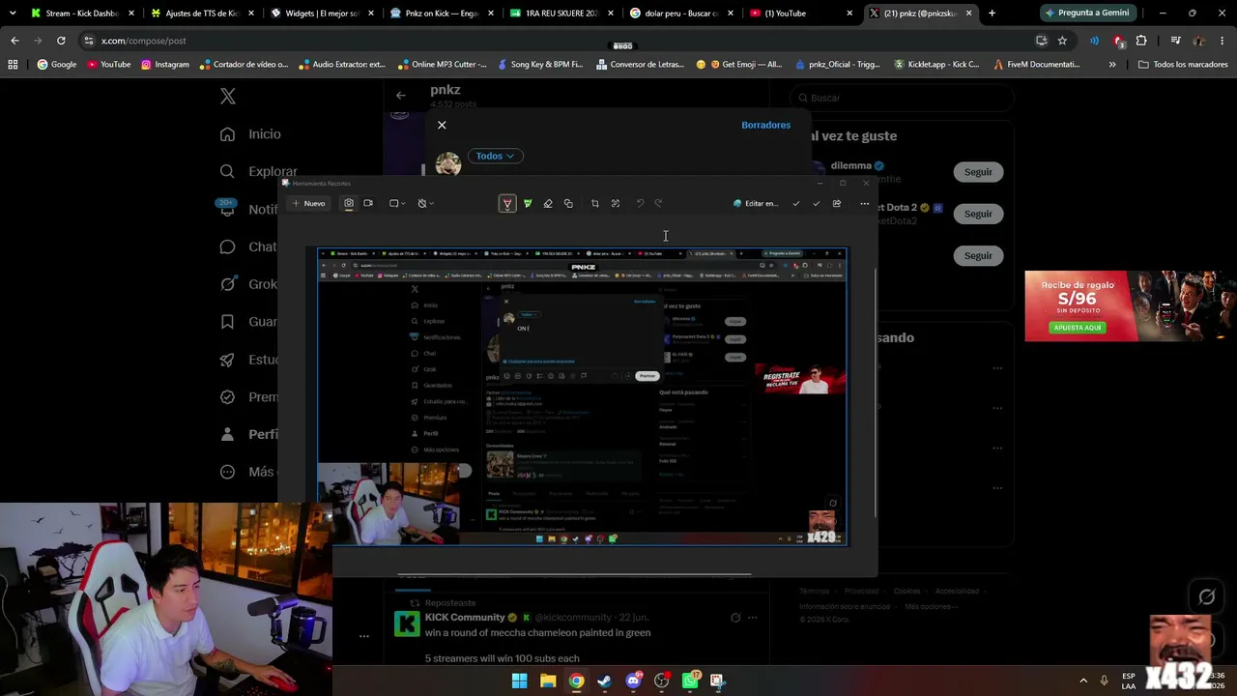The image size is (1237, 696).
Task: Open WhatsApp from the taskbar
Action: pos(690,681)
